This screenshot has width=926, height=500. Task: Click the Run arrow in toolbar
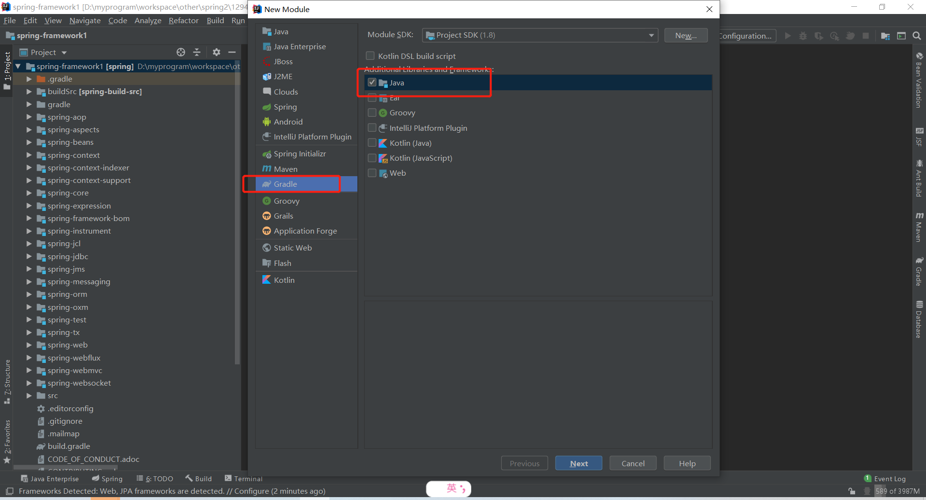tap(788, 36)
